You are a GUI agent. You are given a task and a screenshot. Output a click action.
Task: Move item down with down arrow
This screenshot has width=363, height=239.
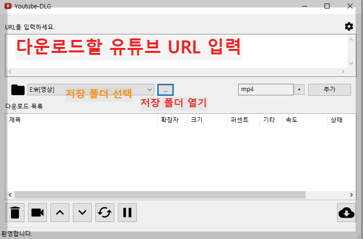pyautogui.click(x=82, y=213)
